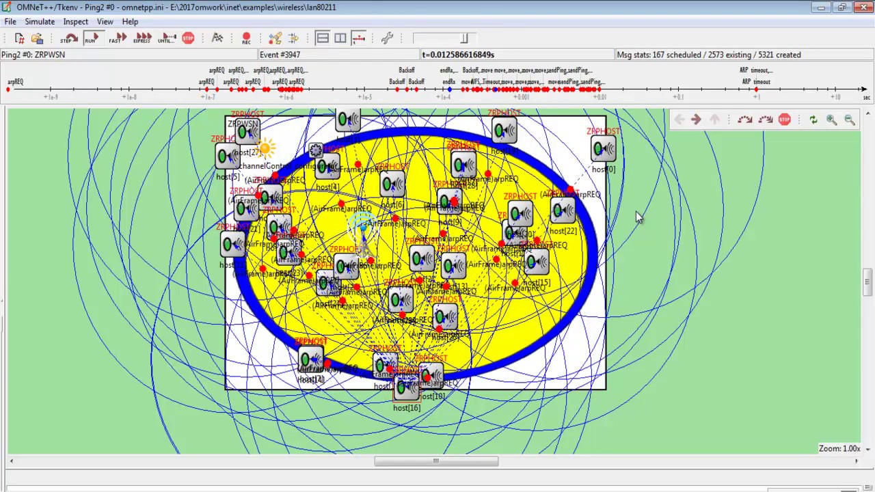Open the View menu
This screenshot has height=492, width=875.
tap(105, 22)
